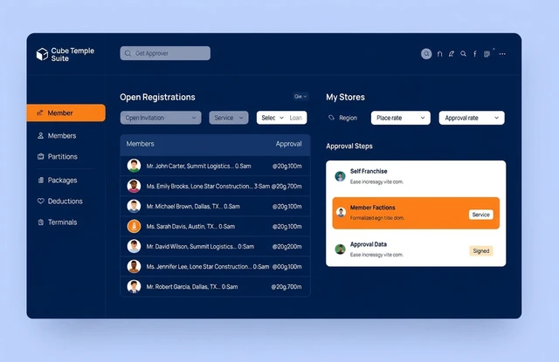
Task: Click the circular highlighted search icon in top bar
Action: [426, 54]
